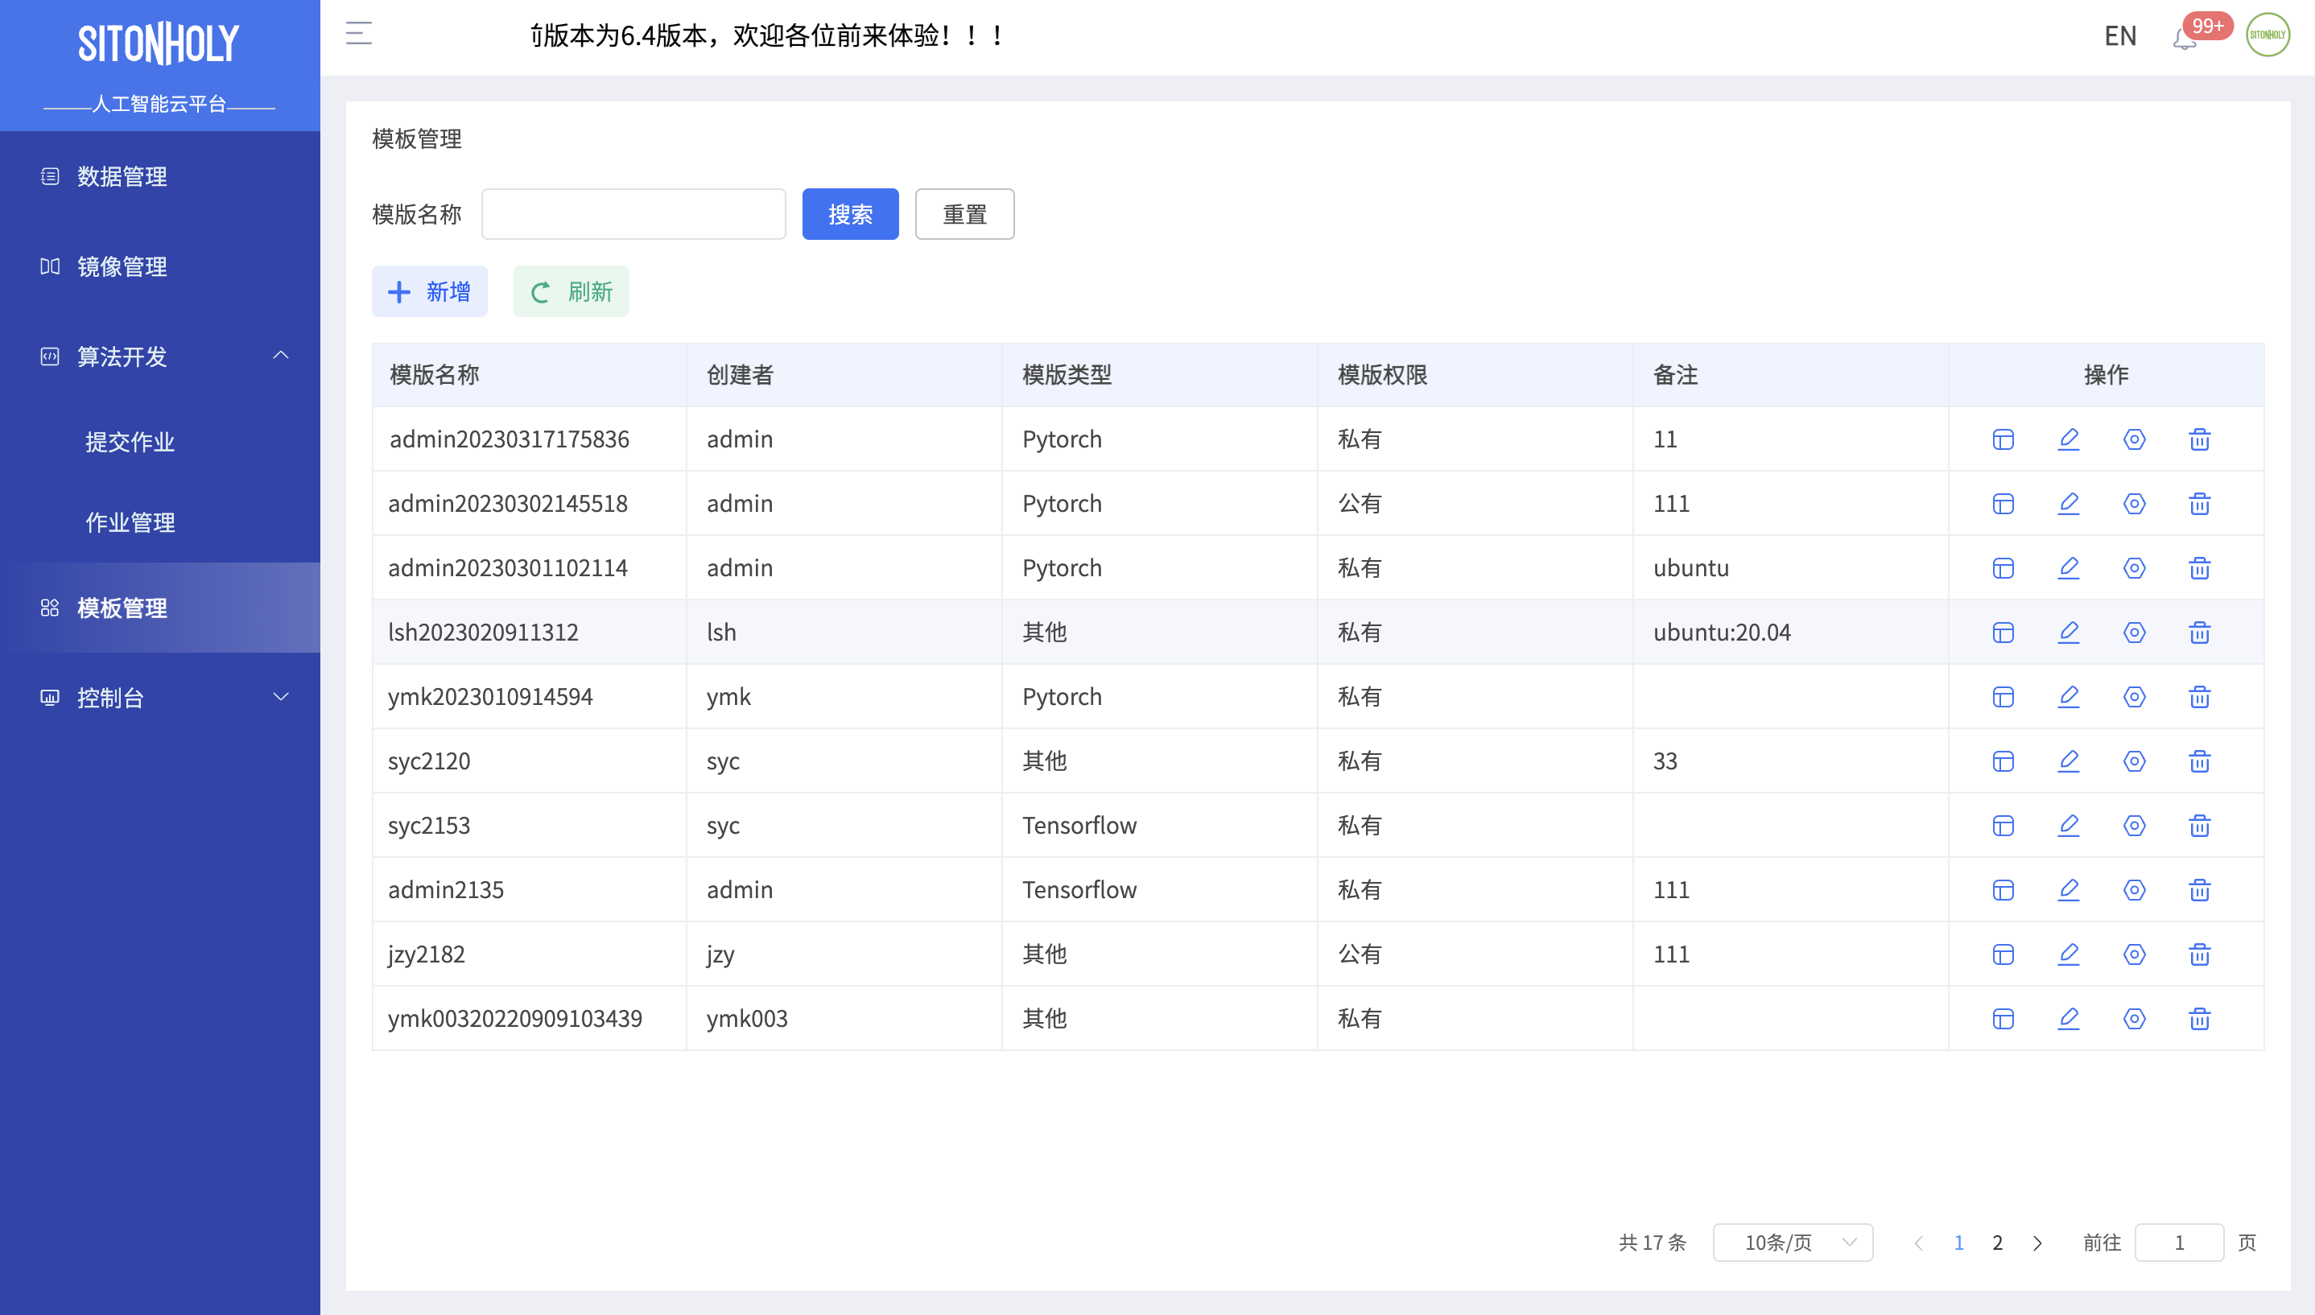Switch language to EN

(x=2120, y=36)
